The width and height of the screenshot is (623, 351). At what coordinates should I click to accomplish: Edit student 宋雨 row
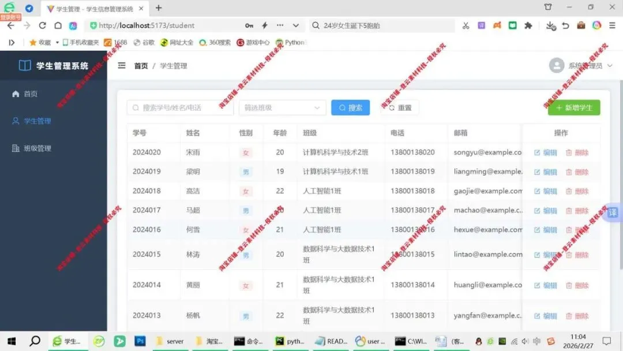[546, 152]
